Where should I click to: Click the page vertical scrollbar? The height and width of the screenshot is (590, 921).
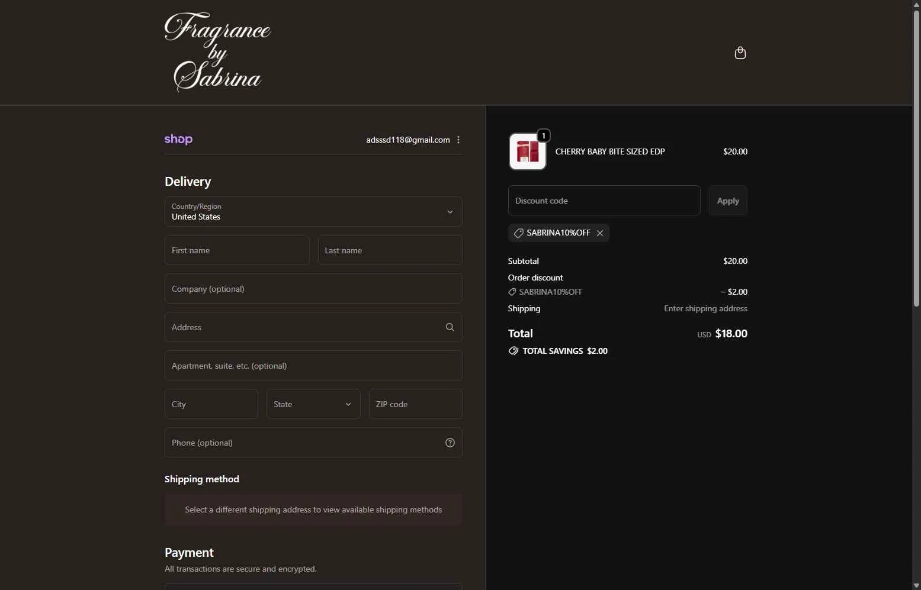(916, 159)
